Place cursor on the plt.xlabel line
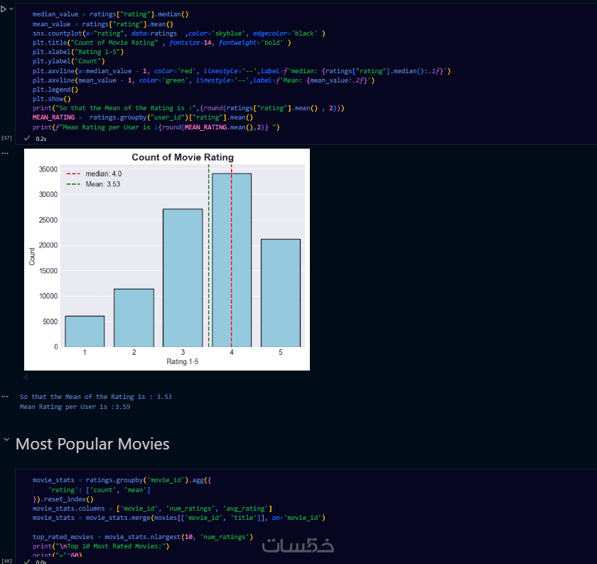597x564 pixels. click(78, 52)
